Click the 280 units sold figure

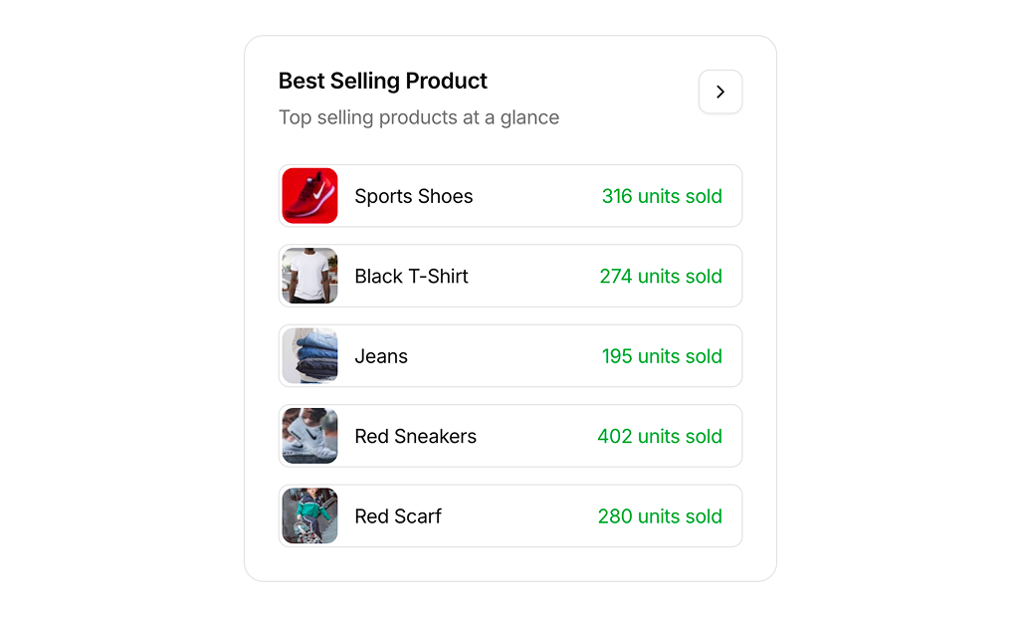662,515
